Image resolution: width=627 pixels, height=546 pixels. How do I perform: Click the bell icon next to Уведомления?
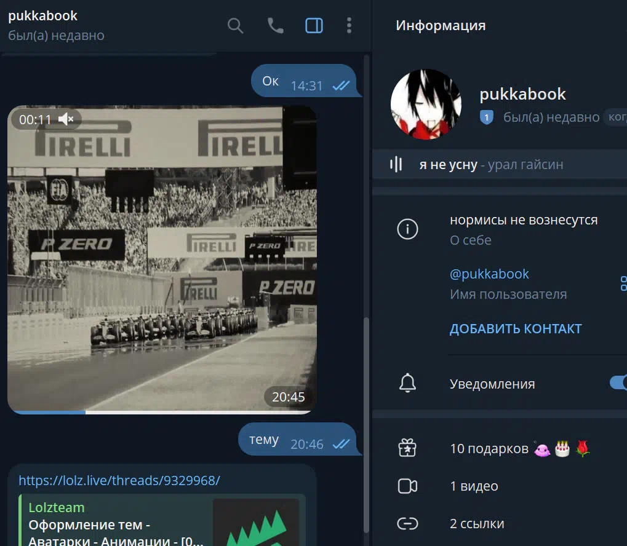(407, 383)
